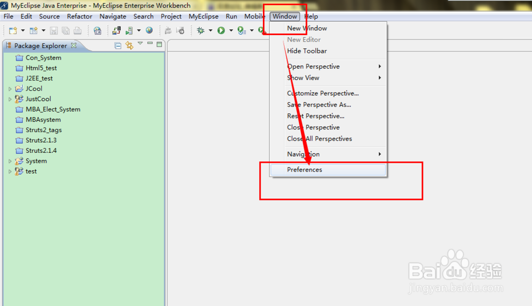
Task: Click the Deploy MyEclipse J2EE project icon
Action: (117, 30)
